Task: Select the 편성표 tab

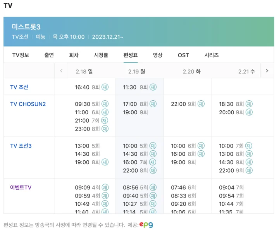Action: click(x=131, y=55)
